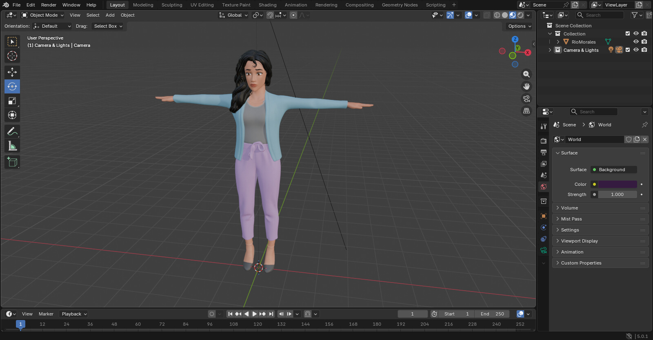Toggle snapping magnet in header
The height and width of the screenshot is (340, 653).
tap(270, 15)
